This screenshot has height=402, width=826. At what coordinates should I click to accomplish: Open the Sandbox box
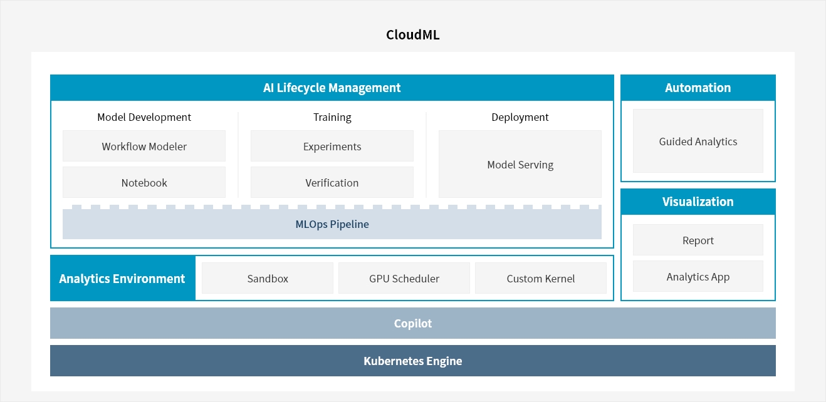pyautogui.click(x=268, y=279)
